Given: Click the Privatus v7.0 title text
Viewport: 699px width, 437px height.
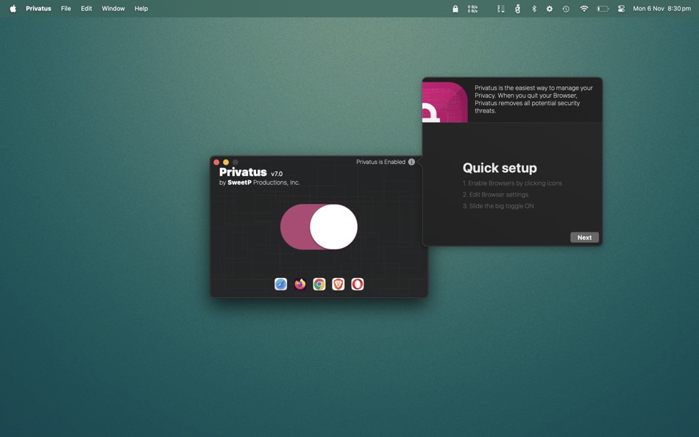Looking at the screenshot, I should [251, 172].
